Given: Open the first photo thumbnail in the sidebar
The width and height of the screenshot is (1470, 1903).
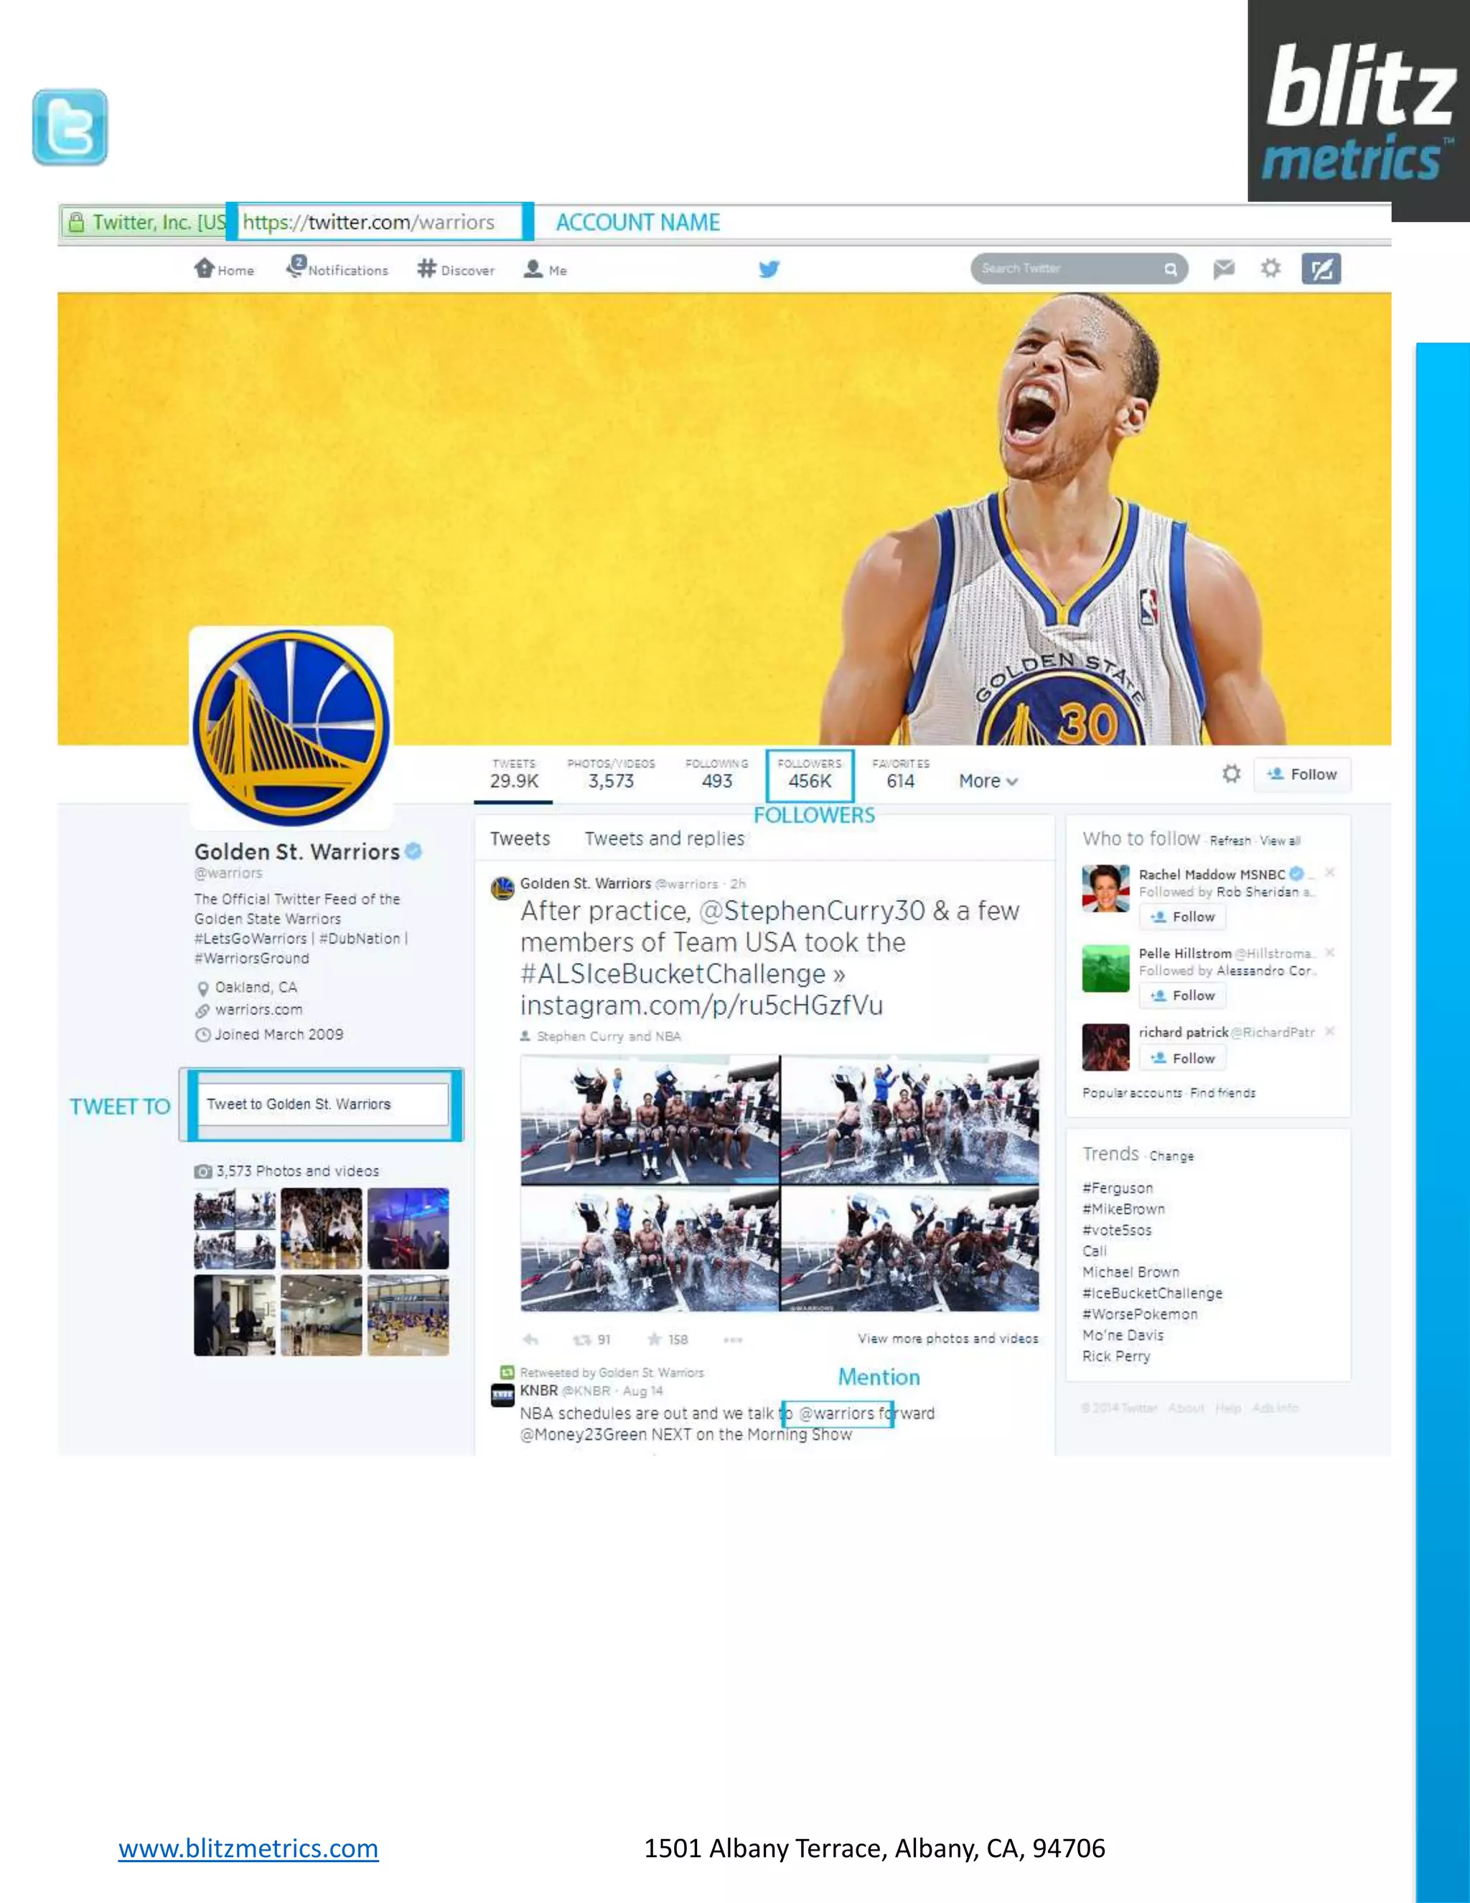Looking at the screenshot, I should coord(234,1229).
